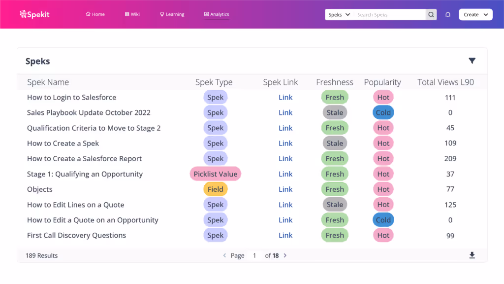Click Hot badge for How to Create a Salesforce Report
Image resolution: width=504 pixels, height=284 pixels.
click(383, 158)
